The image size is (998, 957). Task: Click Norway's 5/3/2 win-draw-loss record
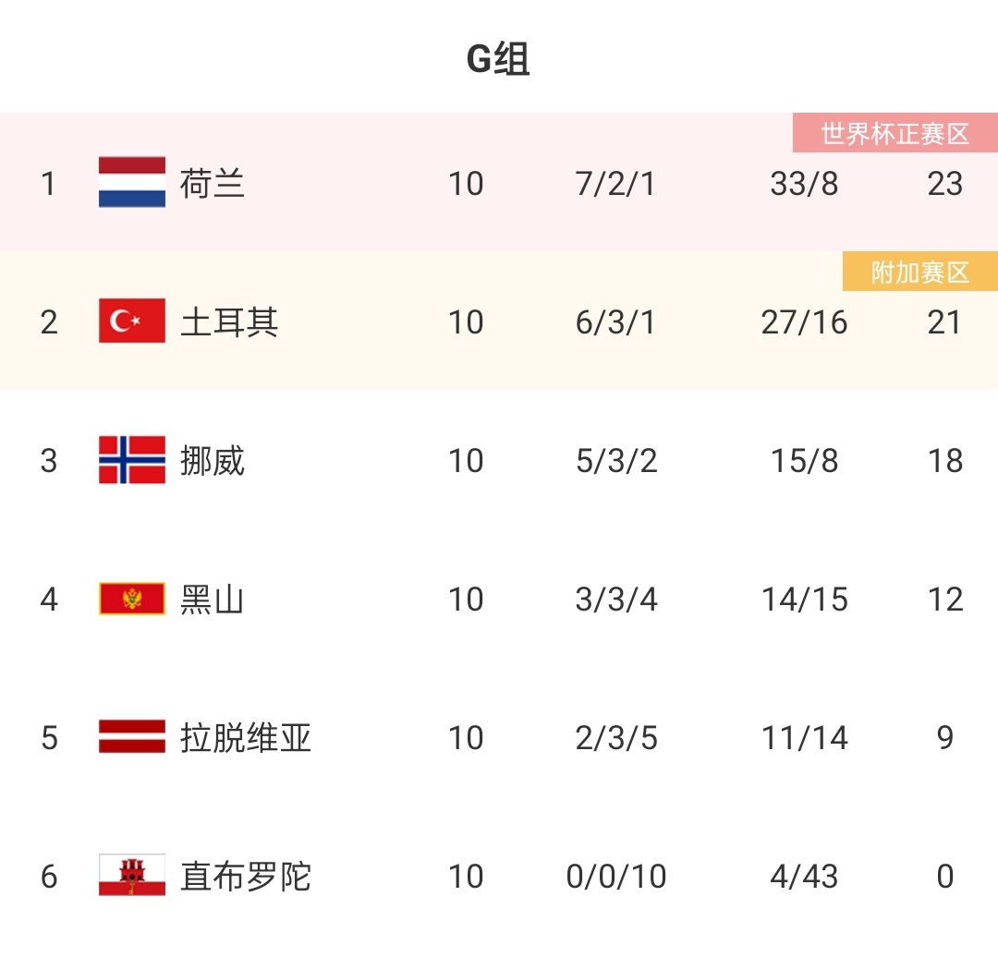pyautogui.click(x=616, y=461)
